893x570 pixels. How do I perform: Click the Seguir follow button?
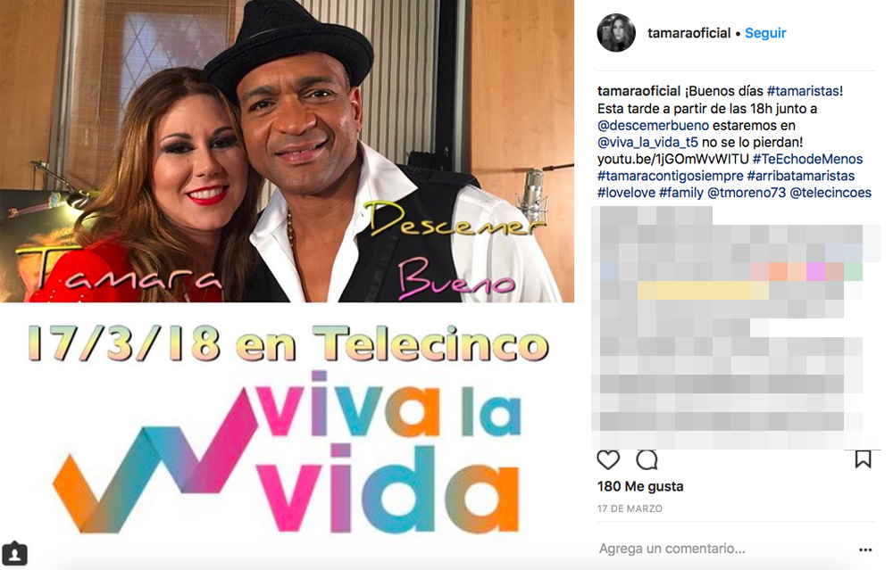click(x=765, y=33)
